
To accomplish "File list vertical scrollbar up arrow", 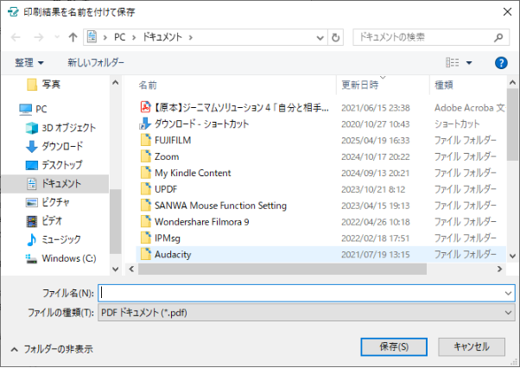I will (512, 82).
